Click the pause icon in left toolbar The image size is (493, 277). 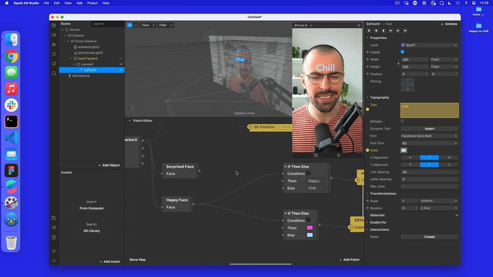pos(54,44)
